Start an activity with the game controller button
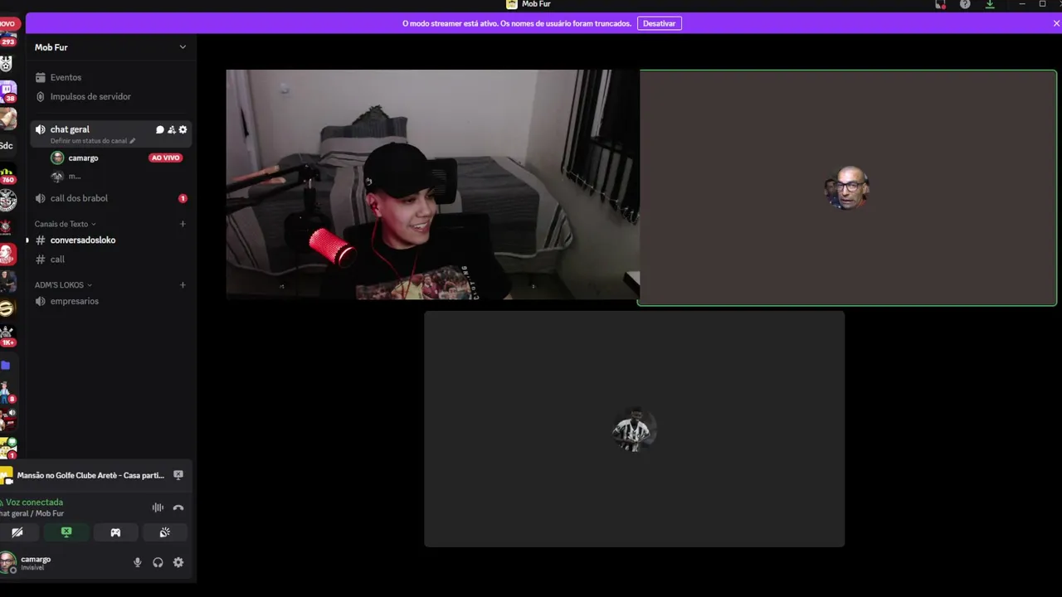The image size is (1062, 597). pyautogui.click(x=115, y=532)
